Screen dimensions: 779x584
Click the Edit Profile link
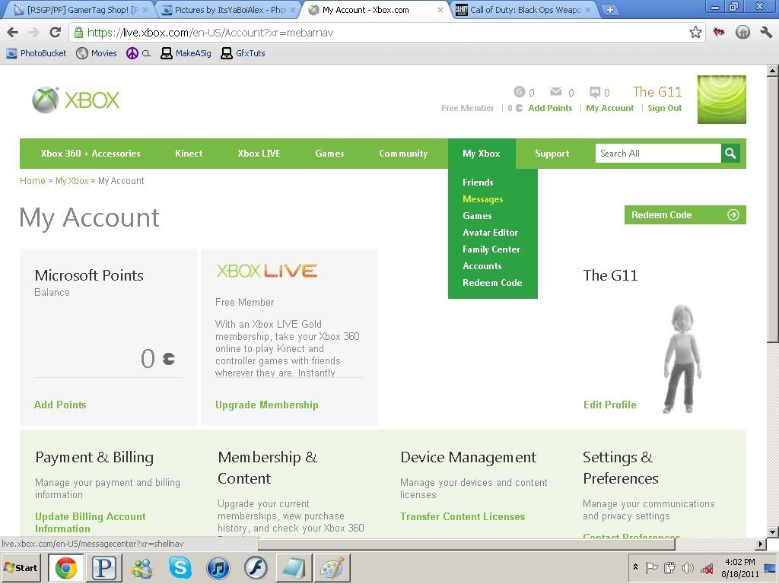[x=609, y=405]
